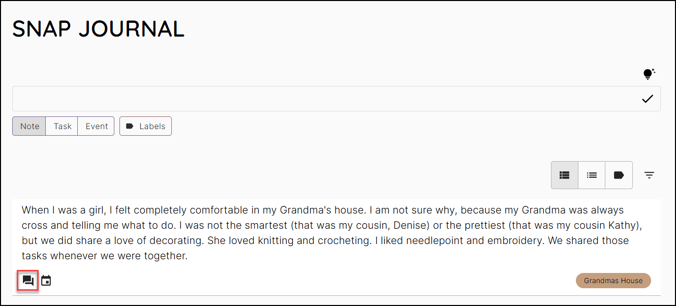Image resolution: width=676 pixels, height=306 pixels.
Task: Open the filter options icon
Action: tap(649, 175)
